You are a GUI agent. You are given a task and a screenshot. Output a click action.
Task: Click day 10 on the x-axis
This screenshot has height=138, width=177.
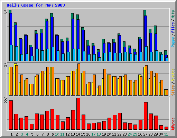[x=57, y=134]
